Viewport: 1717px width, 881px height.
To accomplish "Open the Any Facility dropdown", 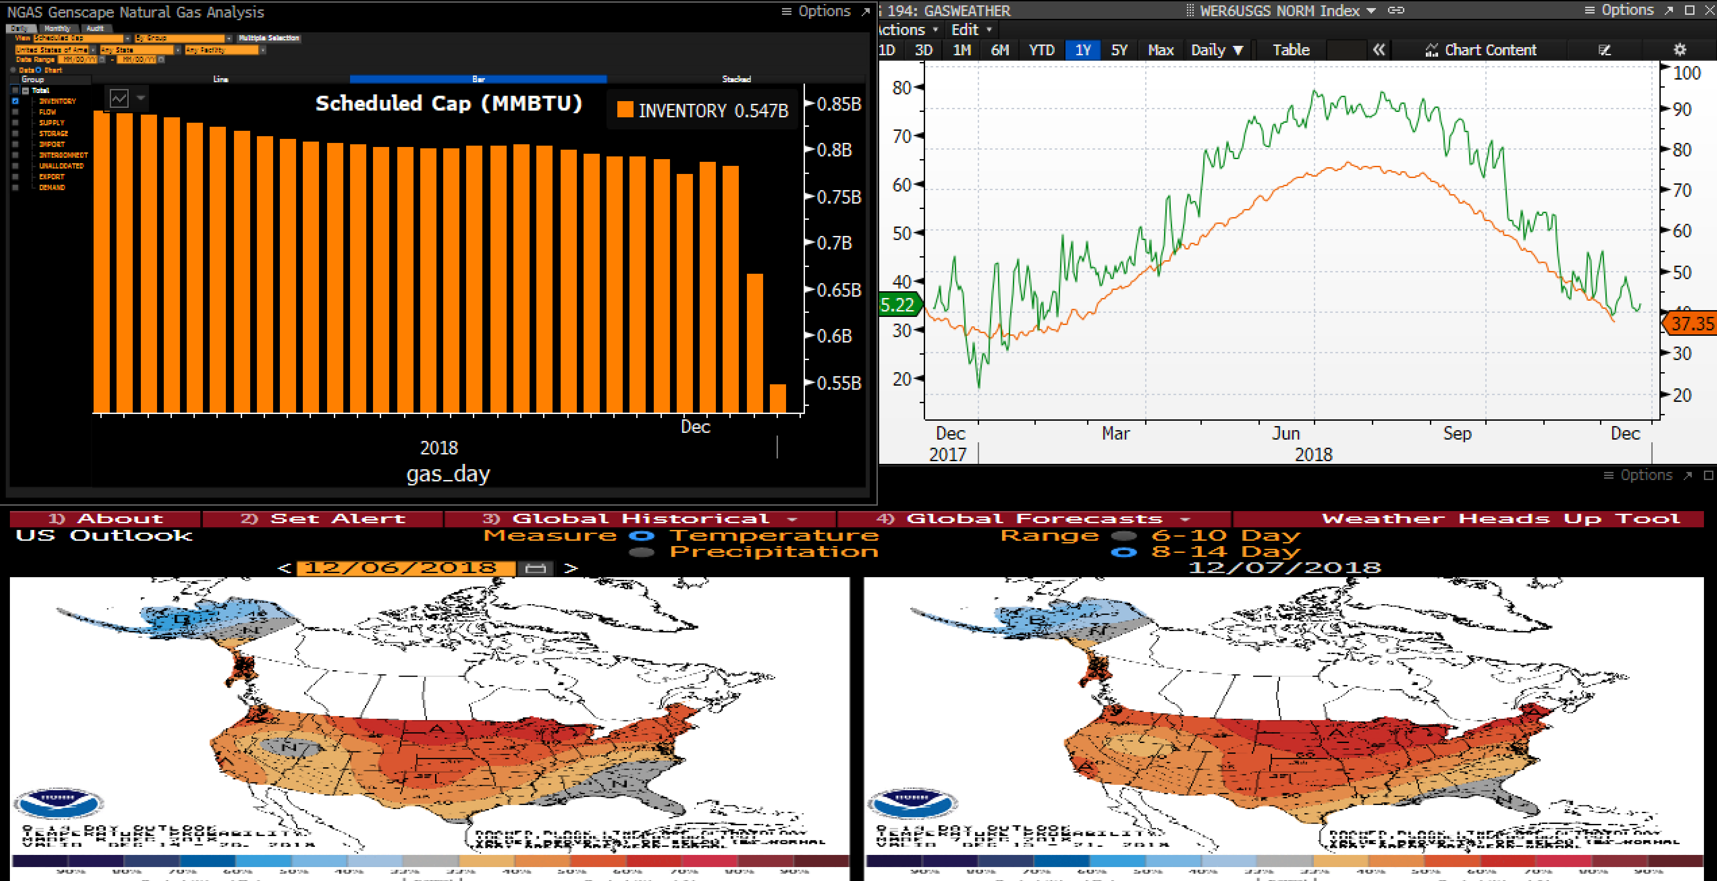I will point(225,50).
